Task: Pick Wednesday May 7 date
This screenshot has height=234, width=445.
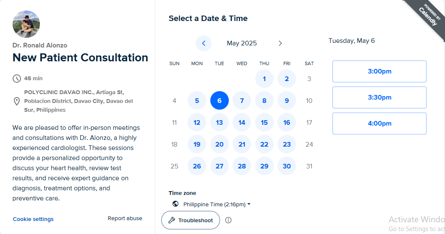Action: [x=242, y=101]
